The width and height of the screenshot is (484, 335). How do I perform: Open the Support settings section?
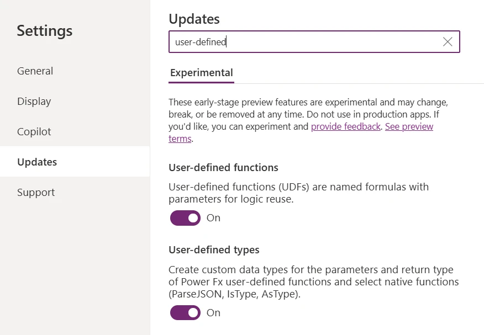(x=36, y=193)
